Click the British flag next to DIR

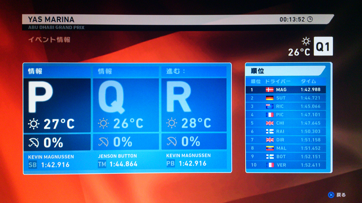tap(269, 140)
